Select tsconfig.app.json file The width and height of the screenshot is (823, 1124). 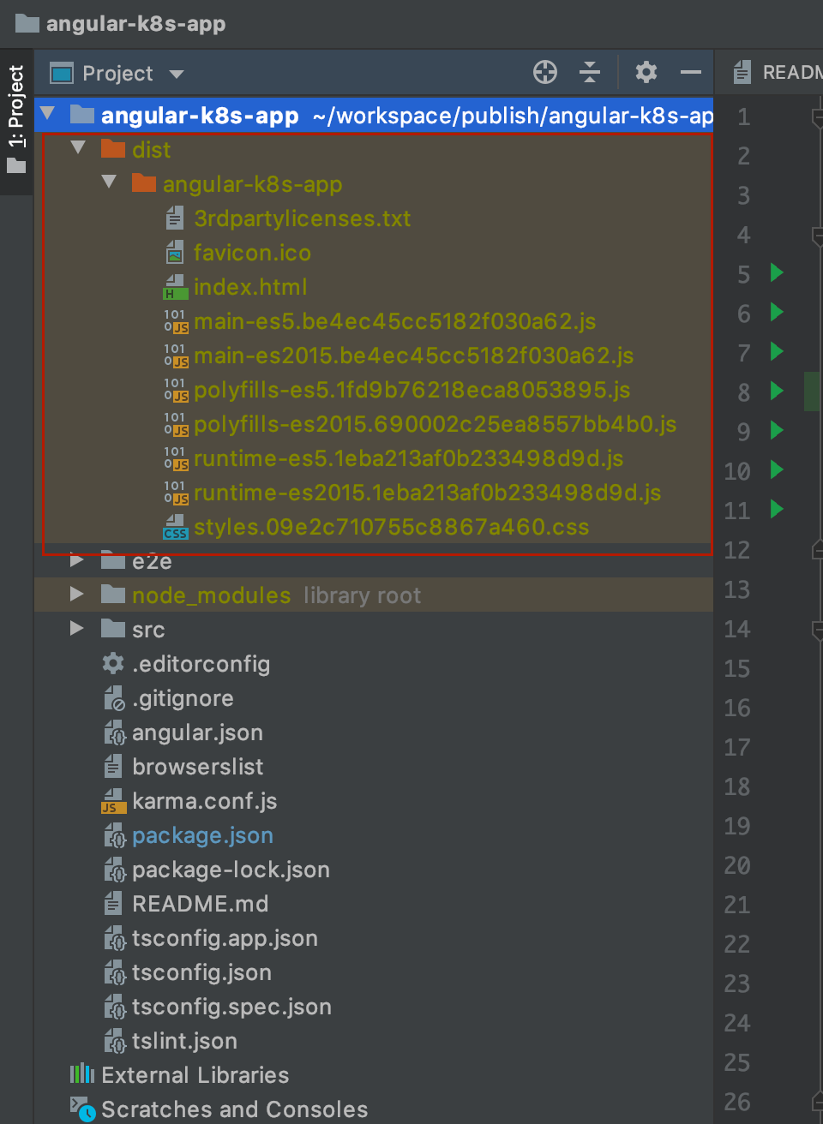[x=225, y=938]
